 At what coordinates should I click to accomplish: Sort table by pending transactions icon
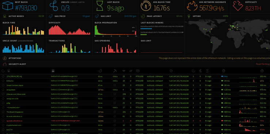[131, 71]
